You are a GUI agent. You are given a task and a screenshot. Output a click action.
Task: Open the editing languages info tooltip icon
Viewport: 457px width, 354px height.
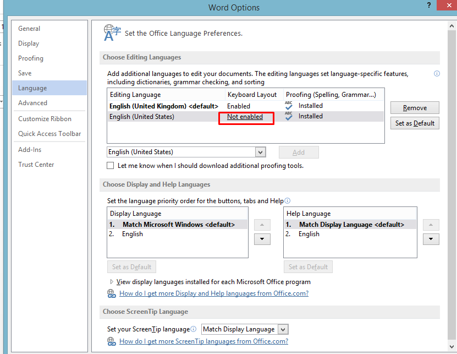[437, 74]
